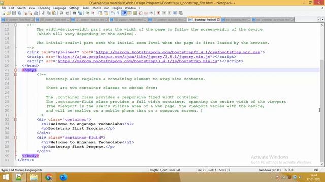Save the current file via toolbar
Image resolution: width=325 pixels, height=182 pixels.
point(14,13)
